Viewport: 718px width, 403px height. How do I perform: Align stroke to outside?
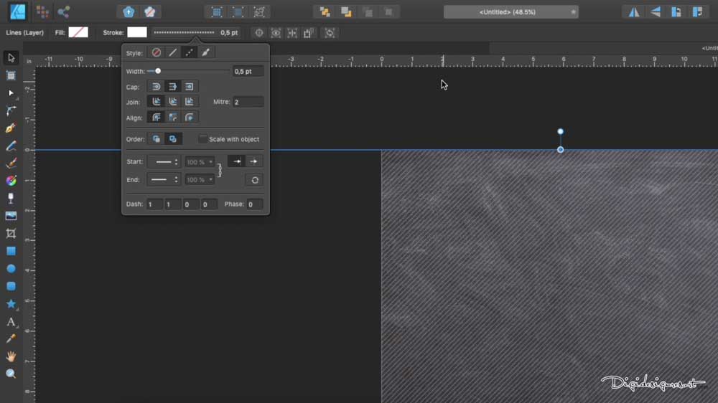[189, 118]
